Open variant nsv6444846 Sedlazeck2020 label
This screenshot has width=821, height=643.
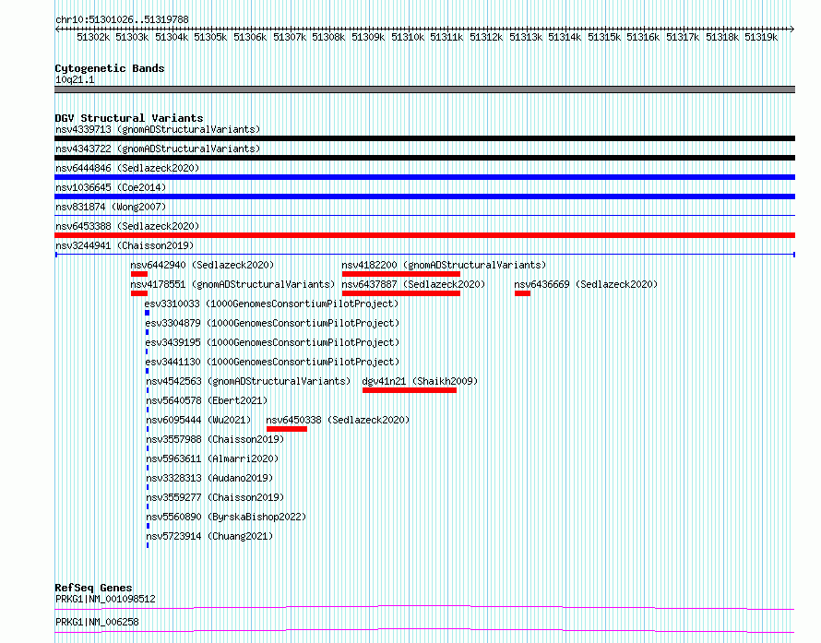(127, 168)
